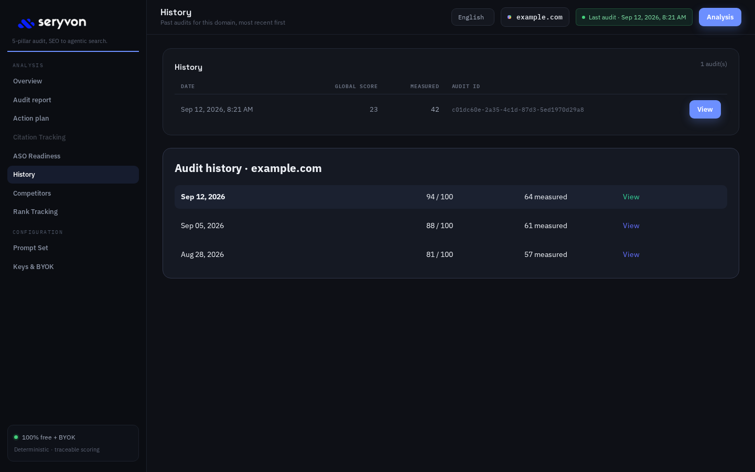
Task: Select the History sidebar item
Action: [73, 175]
